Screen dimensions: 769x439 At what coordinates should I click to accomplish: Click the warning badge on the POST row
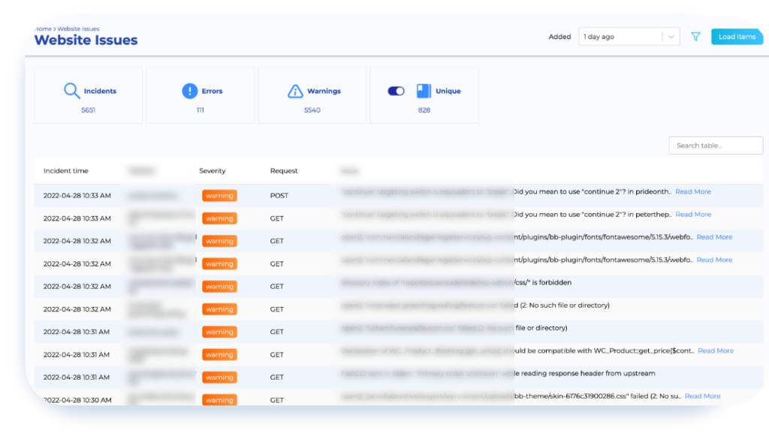pyautogui.click(x=219, y=195)
